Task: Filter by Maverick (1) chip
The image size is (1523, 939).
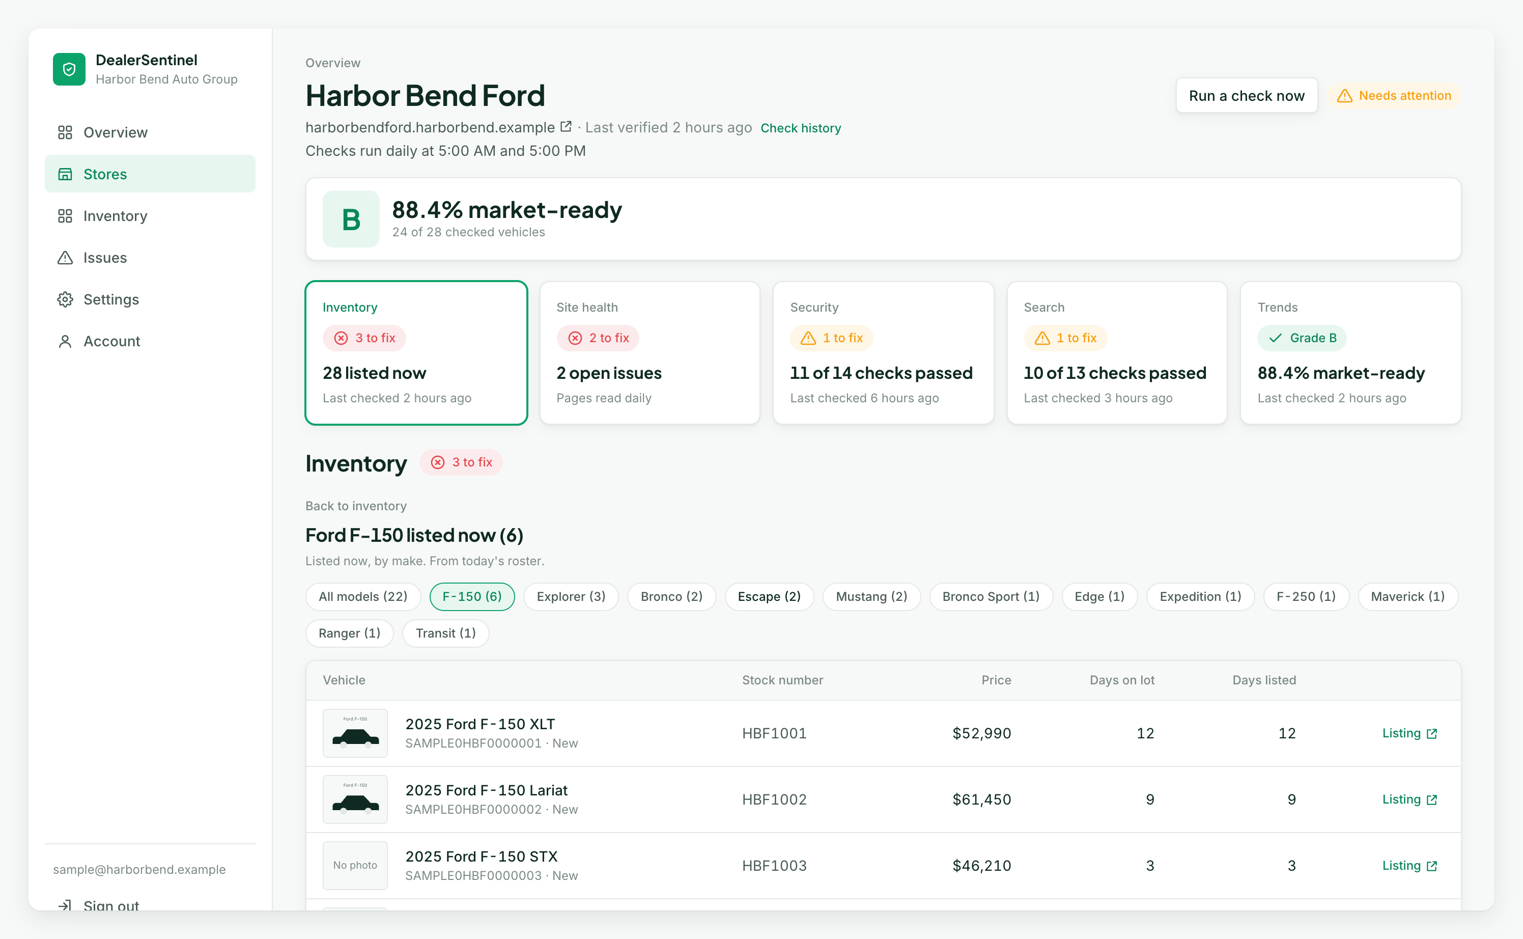Action: [1407, 597]
